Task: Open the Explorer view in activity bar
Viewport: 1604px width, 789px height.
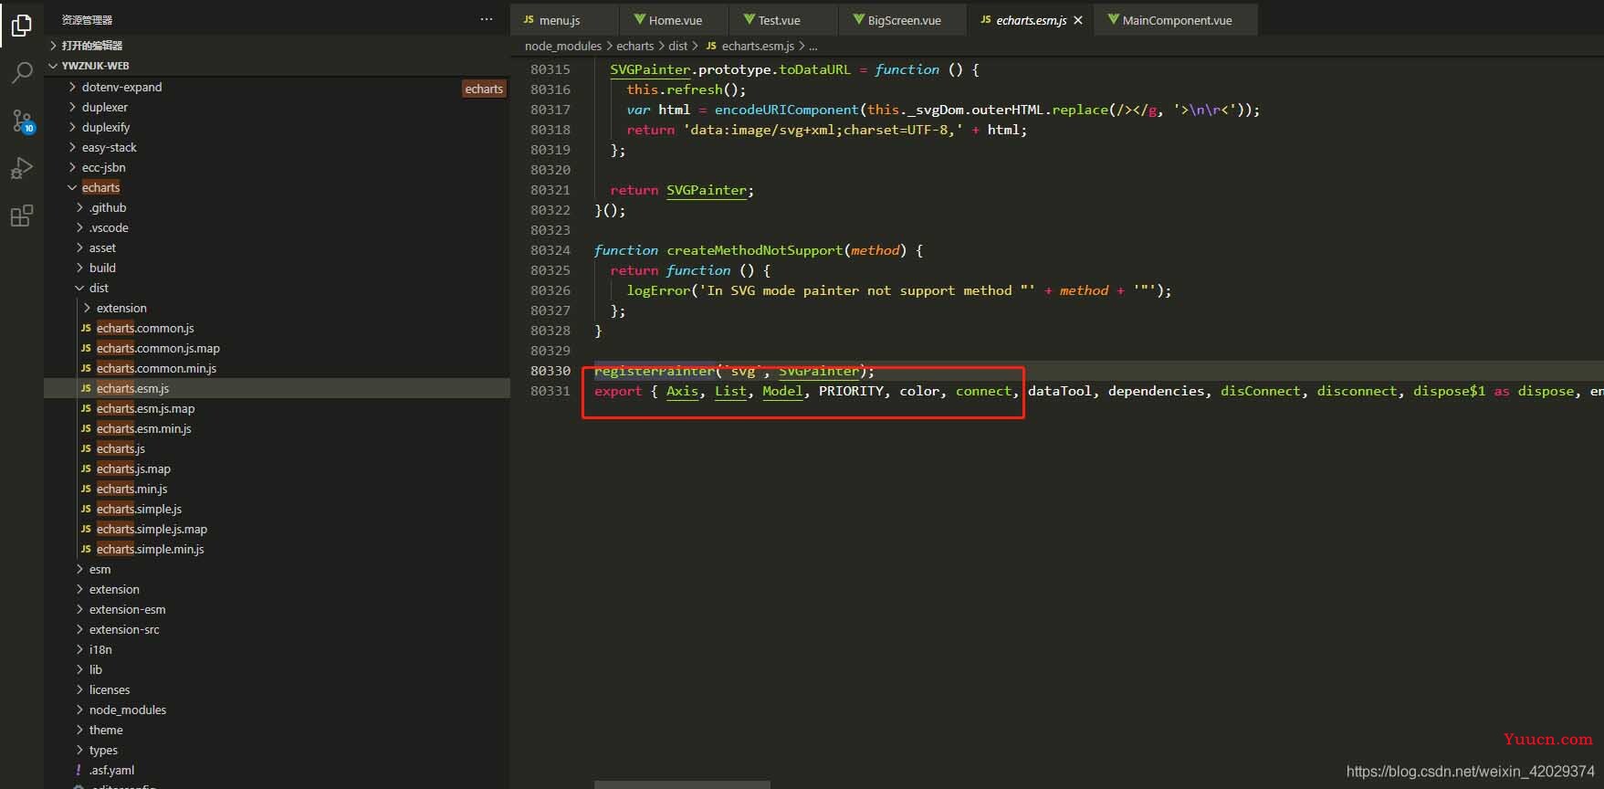Action: 22,26
